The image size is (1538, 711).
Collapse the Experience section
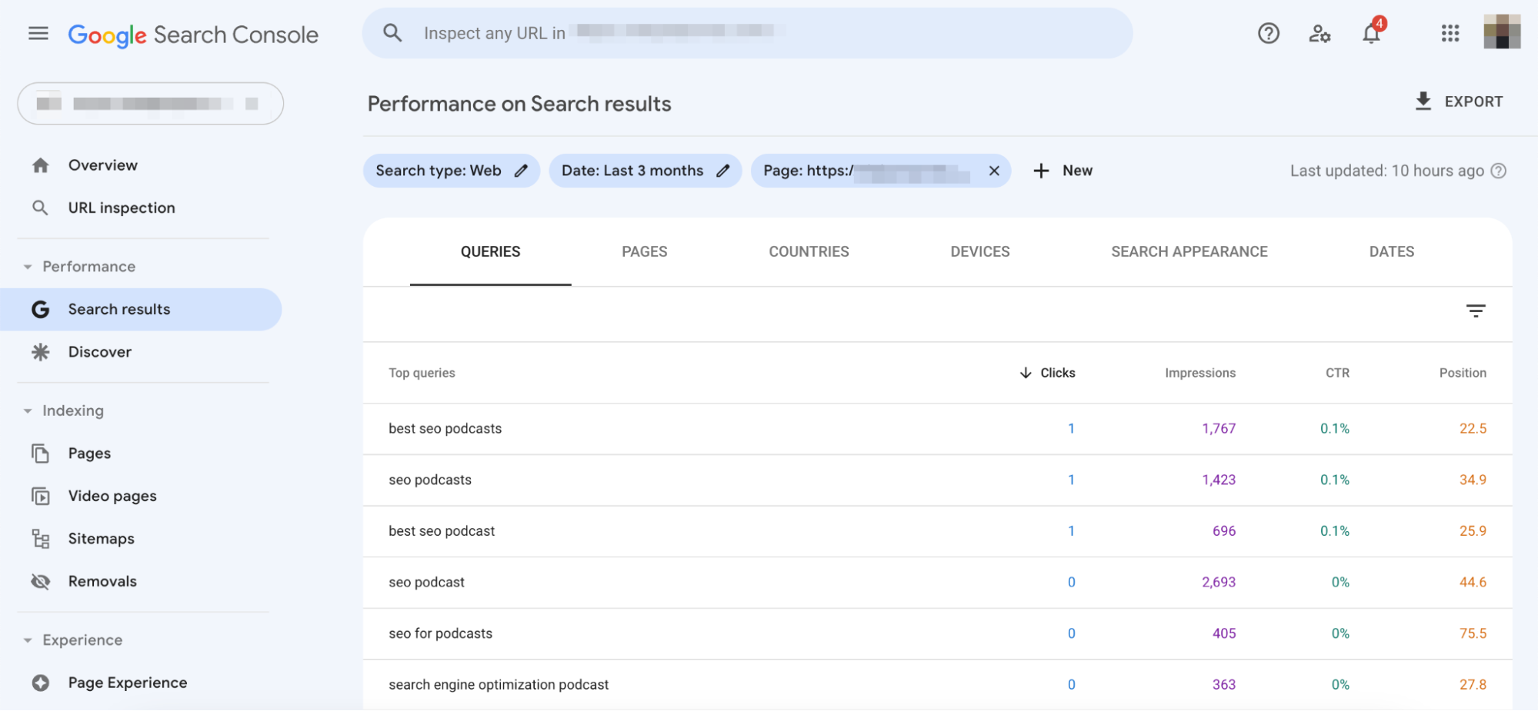(28, 640)
